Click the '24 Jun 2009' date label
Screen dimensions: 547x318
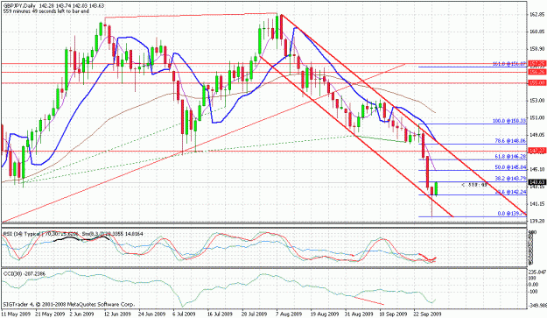pos(151,314)
